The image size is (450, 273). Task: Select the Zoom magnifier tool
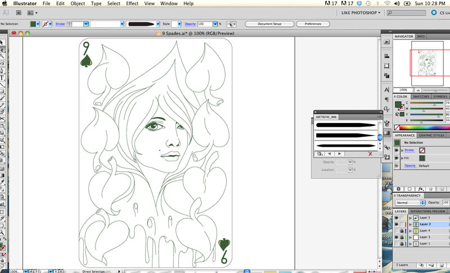(x=2, y=233)
